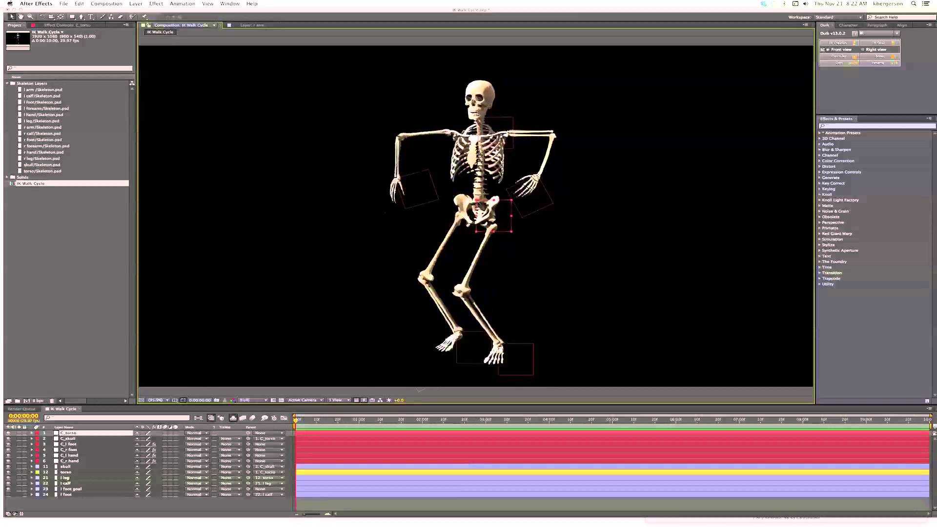
Task: Switch to the Character panel tab
Action: pyautogui.click(x=848, y=25)
